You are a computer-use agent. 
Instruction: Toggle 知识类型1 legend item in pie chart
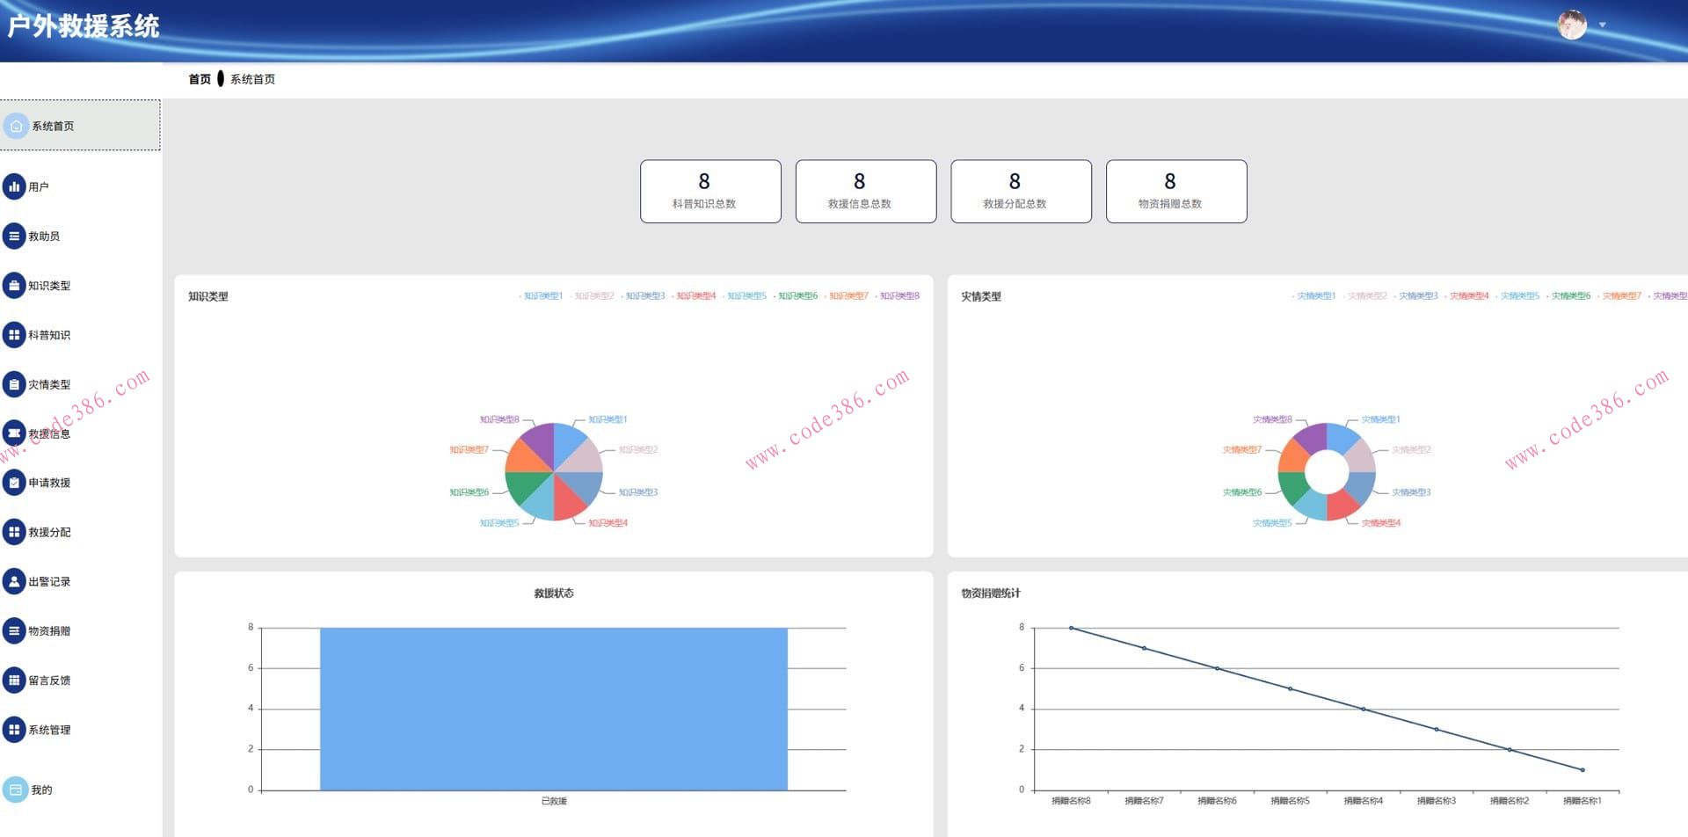coord(542,296)
